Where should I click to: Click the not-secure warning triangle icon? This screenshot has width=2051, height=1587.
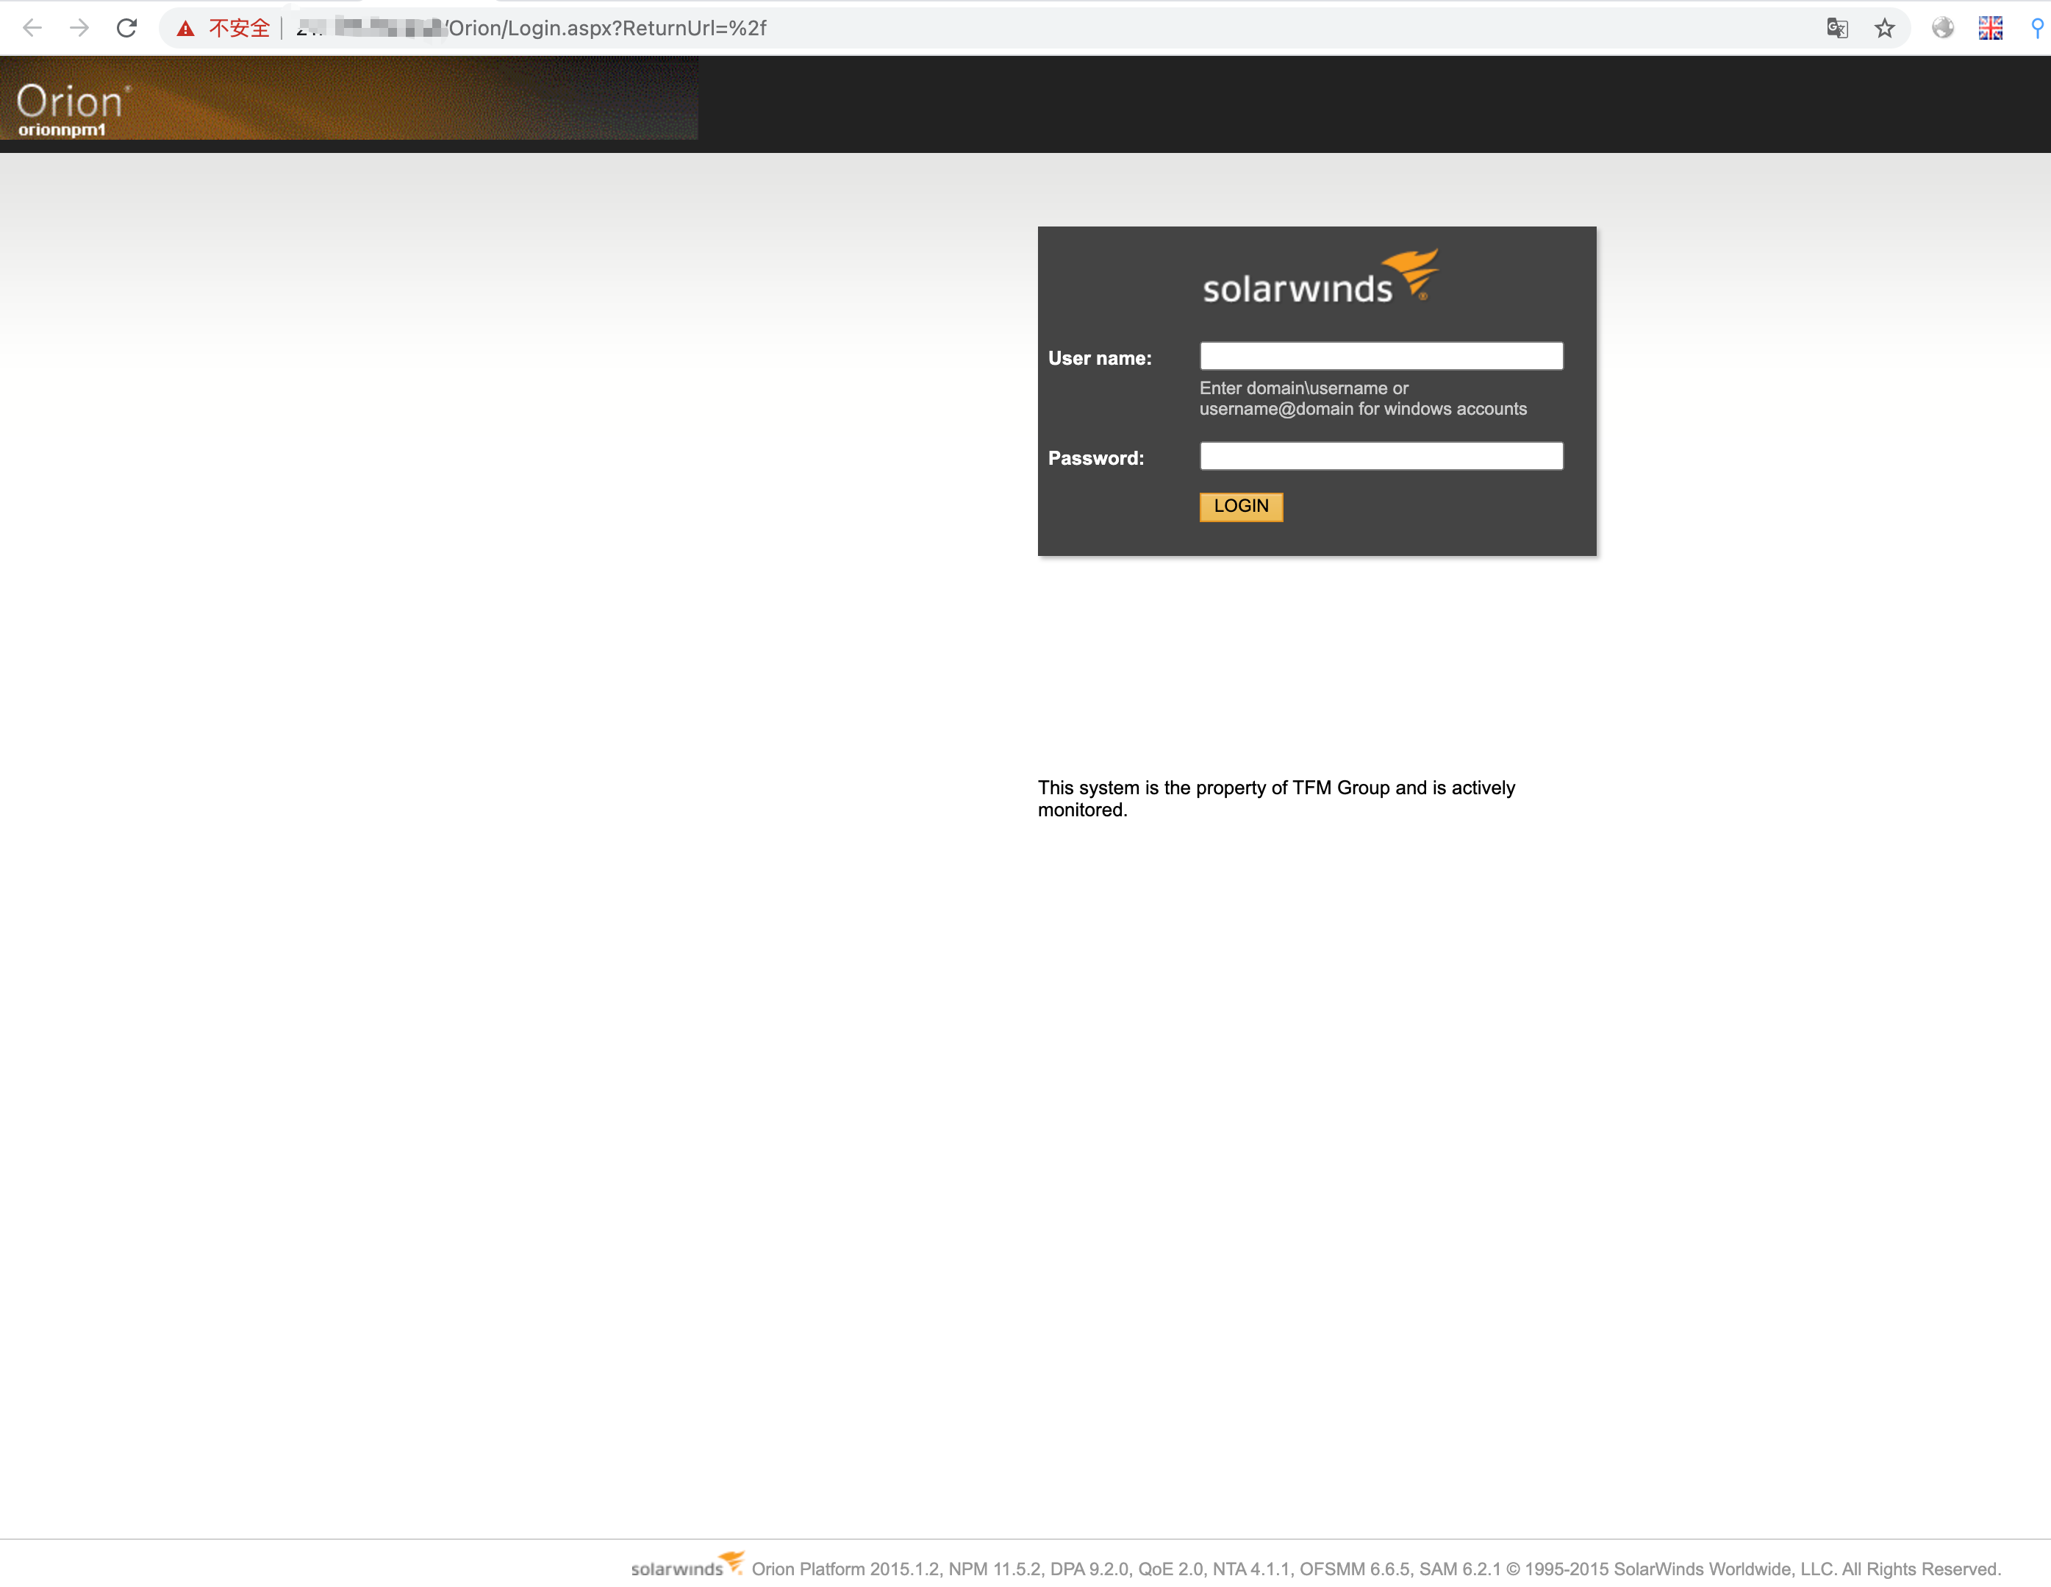(x=186, y=28)
